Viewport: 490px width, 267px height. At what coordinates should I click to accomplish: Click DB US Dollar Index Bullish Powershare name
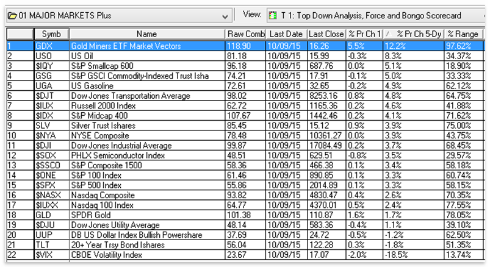(x=147, y=235)
